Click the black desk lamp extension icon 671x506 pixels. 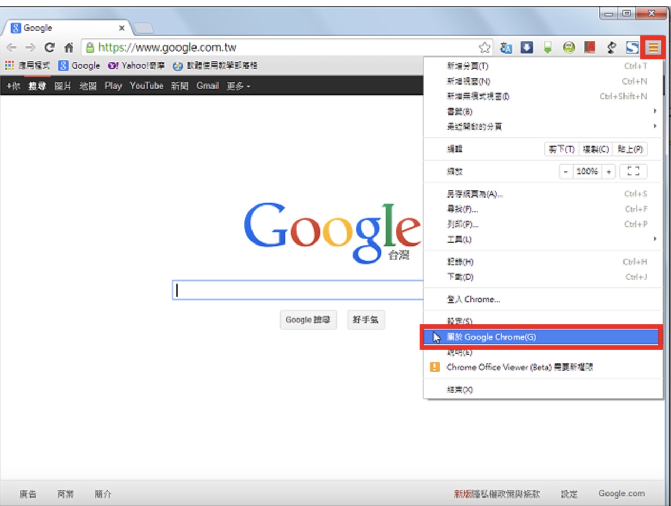click(x=611, y=48)
